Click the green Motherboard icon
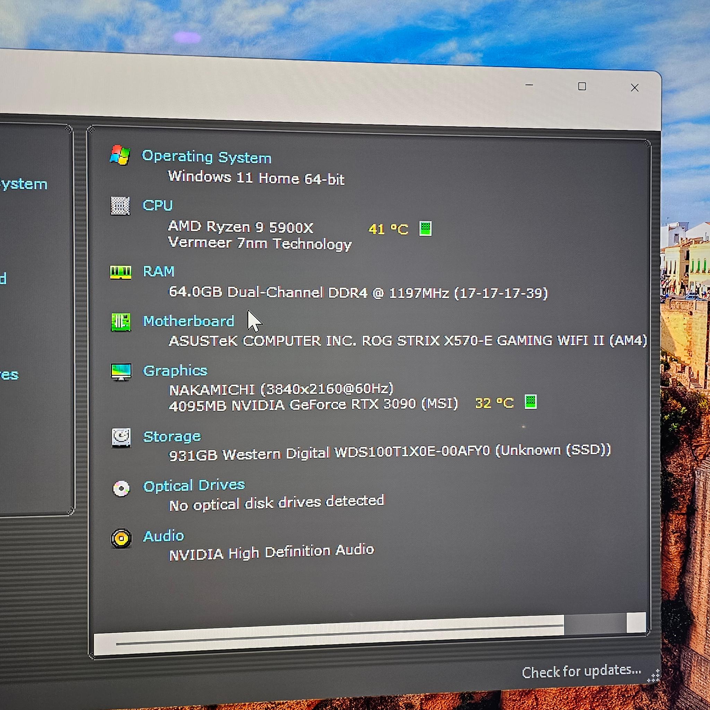Viewport: 710px width, 710px height. pos(121,322)
